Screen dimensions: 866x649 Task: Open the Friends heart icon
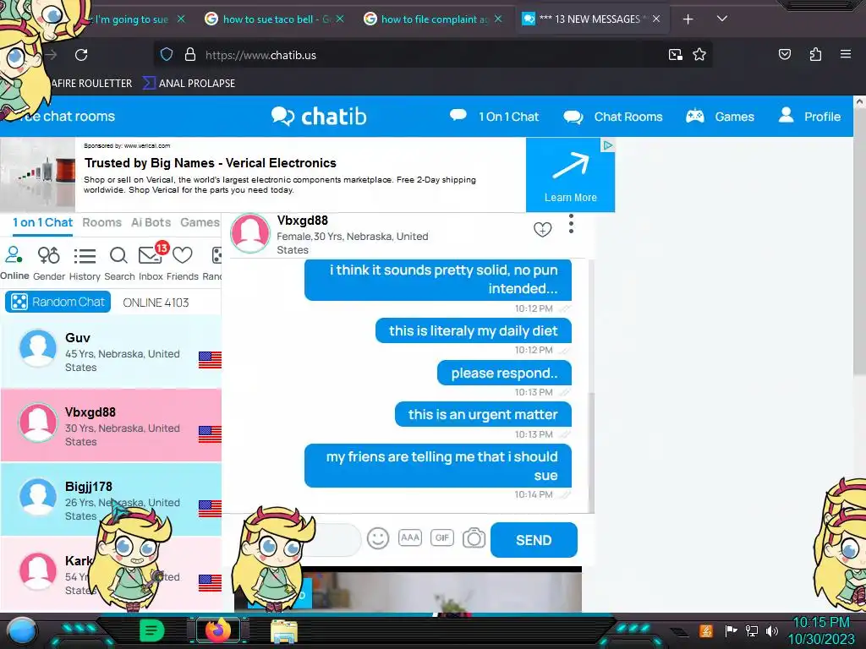pyautogui.click(x=183, y=264)
